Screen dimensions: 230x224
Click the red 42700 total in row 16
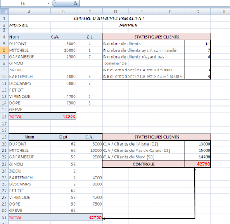pyautogui.click(x=69, y=116)
